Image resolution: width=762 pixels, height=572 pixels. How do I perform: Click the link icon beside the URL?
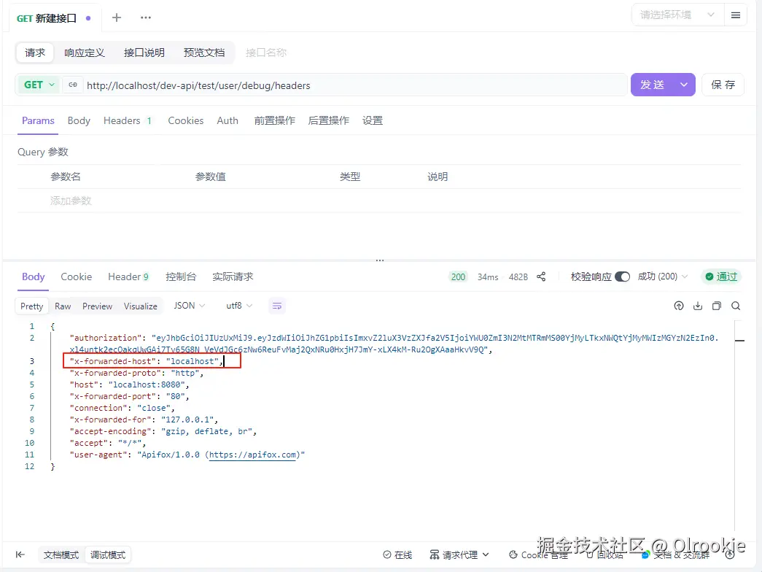[73, 85]
